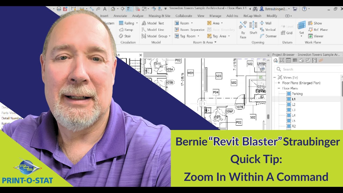Close the L1 view tab
Viewport: 343px width, 193px height.
141,55
